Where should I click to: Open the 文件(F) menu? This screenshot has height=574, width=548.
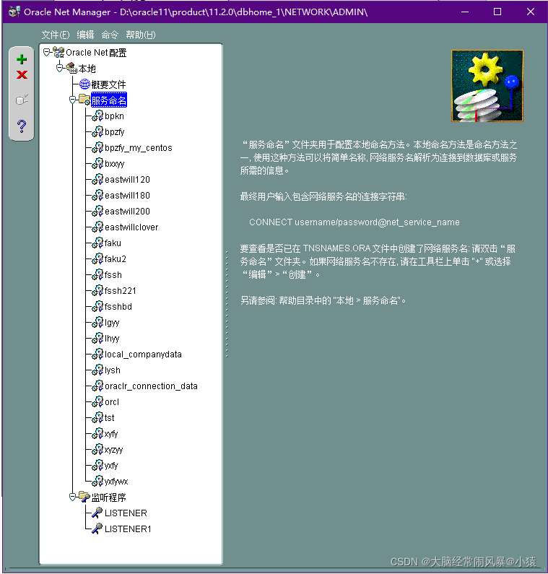[x=56, y=35]
